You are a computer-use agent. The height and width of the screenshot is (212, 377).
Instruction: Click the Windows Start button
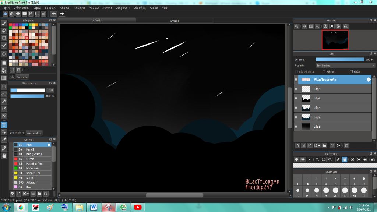6,207
